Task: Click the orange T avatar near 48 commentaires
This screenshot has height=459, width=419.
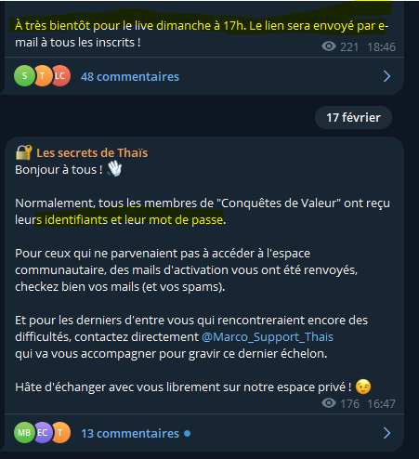Action: coord(43,76)
